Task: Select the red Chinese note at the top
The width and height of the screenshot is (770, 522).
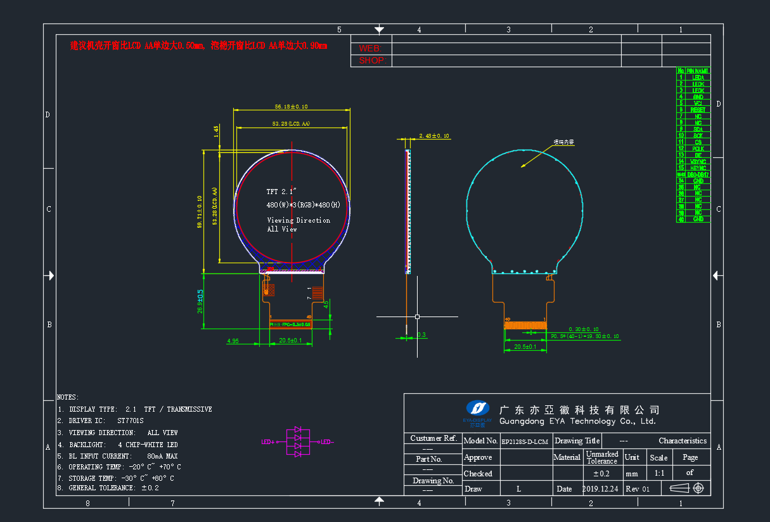Action: click(x=198, y=46)
